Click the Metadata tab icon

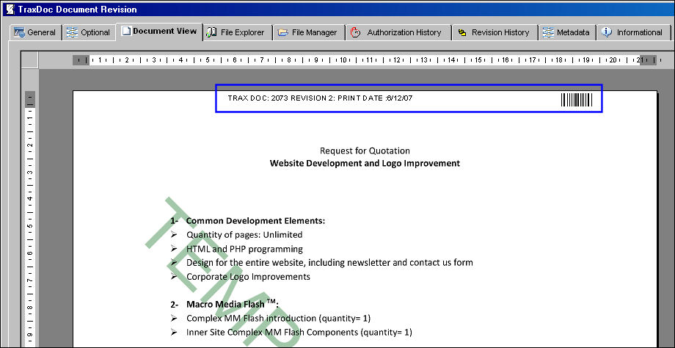click(x=548, y=32)
